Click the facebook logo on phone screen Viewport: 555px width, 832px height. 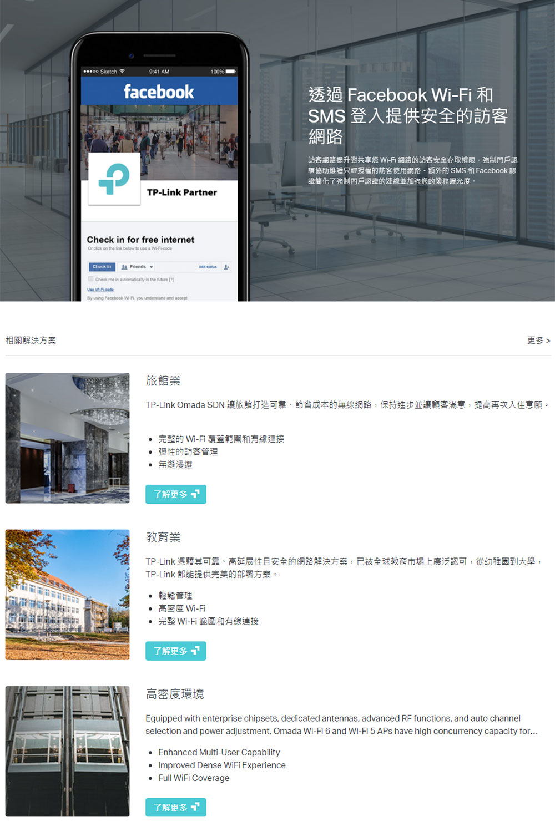[159, 92]
